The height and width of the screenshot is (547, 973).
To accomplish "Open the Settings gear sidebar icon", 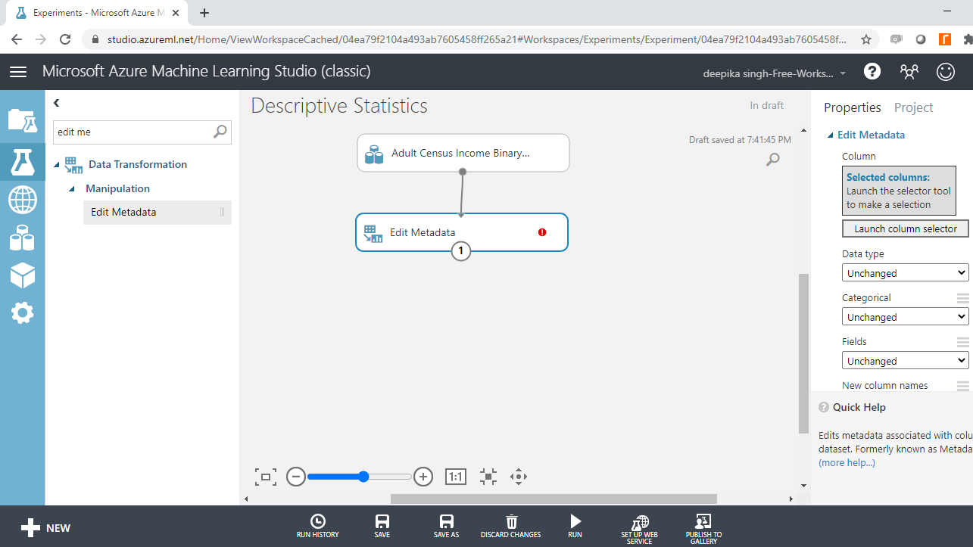I will (22, 312).
